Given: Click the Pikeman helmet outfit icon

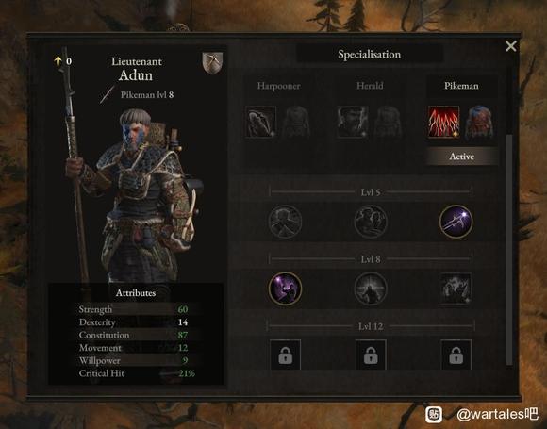Looking at the screenshot, I should (480, 122).
